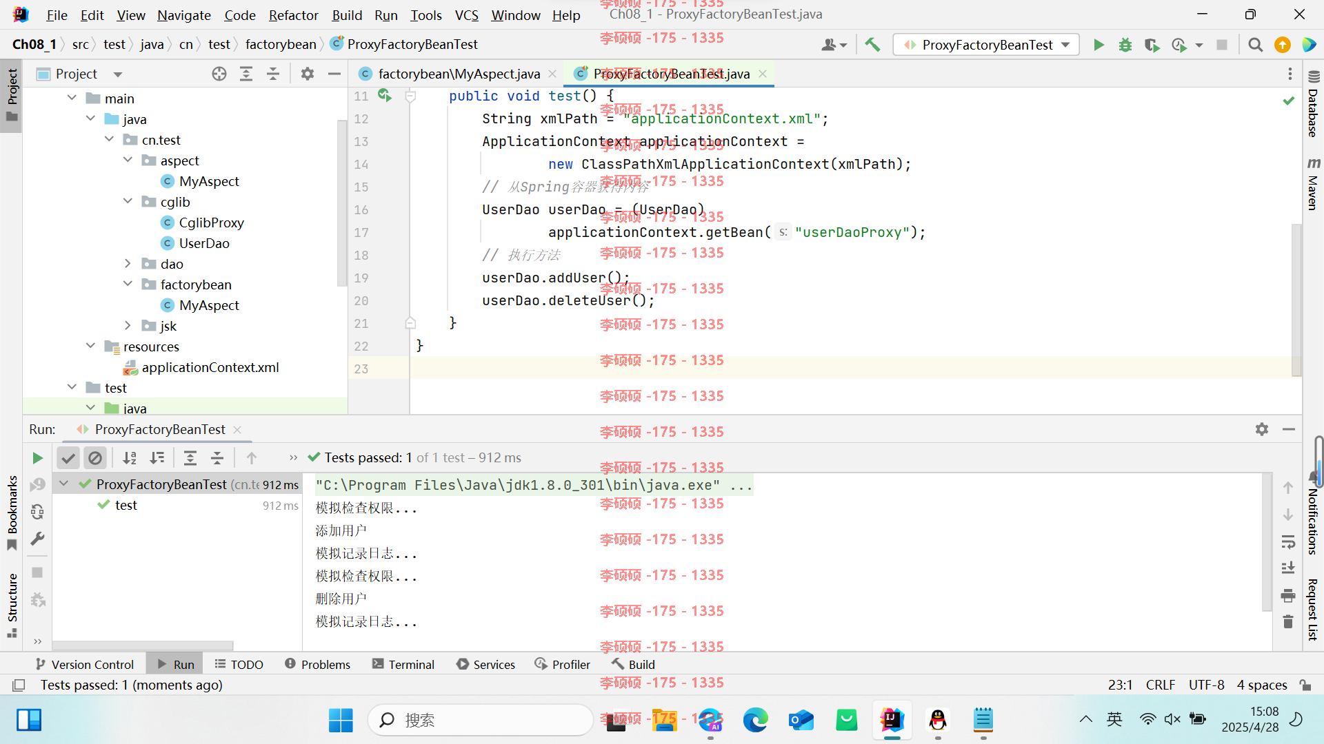Open Search Everywhere magnifier icon
1324x744 pixels.
coord(1256,45)
